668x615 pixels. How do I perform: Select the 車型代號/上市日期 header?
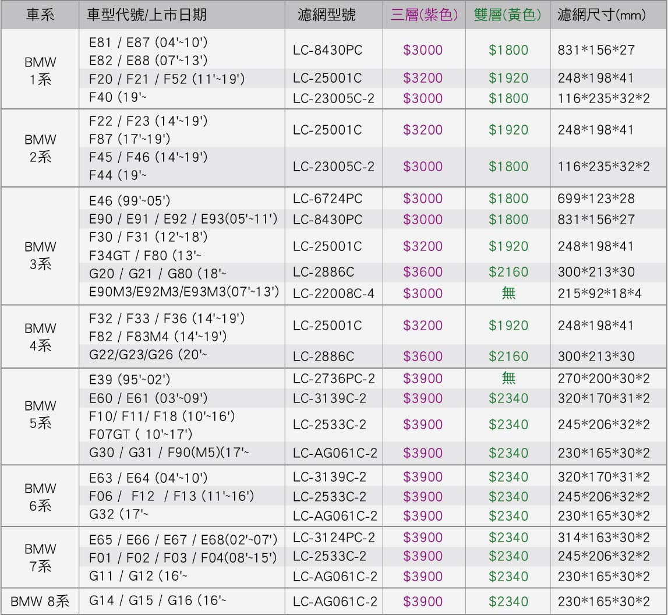(x=147, y=15)
